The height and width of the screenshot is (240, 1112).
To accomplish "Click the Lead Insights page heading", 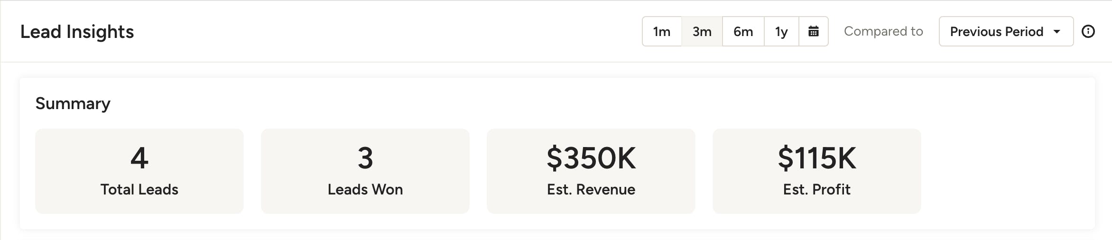I will (77, 32).
